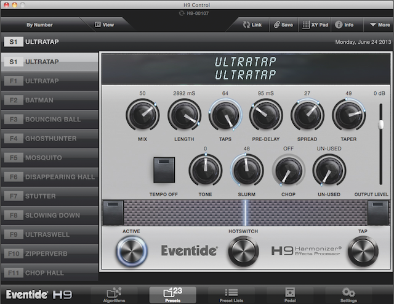Select preset F1 ULTRATAP

click(x=49, y=81)
